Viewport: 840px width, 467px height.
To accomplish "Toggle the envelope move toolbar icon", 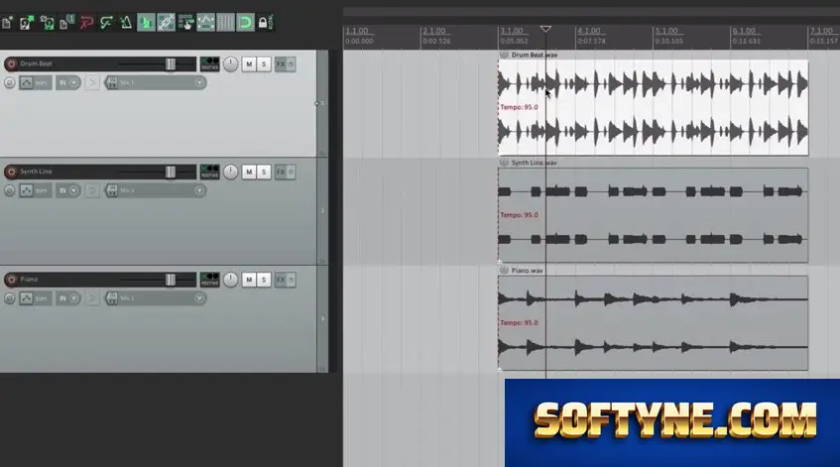I will pyautogui.click(x=205, y=23).
